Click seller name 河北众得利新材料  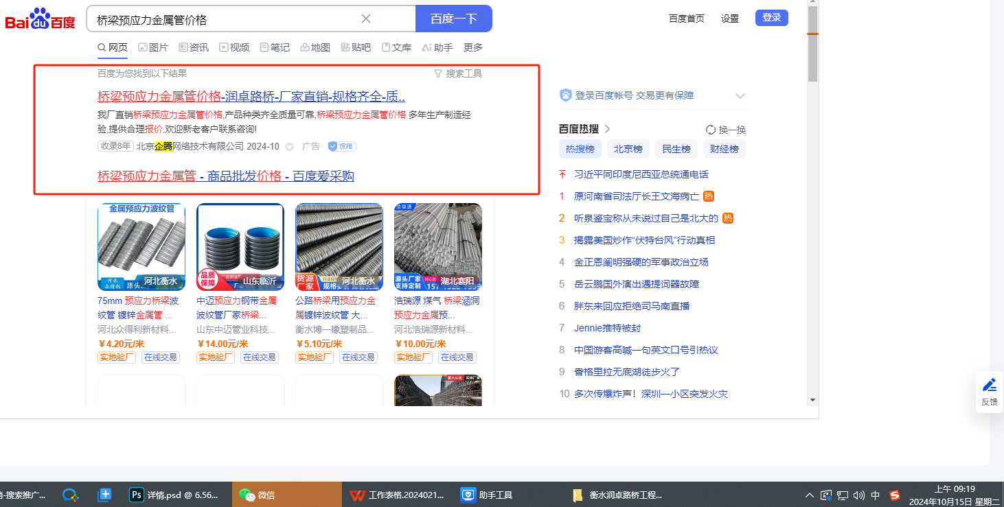pyautogui.click(x=138, y=329)
